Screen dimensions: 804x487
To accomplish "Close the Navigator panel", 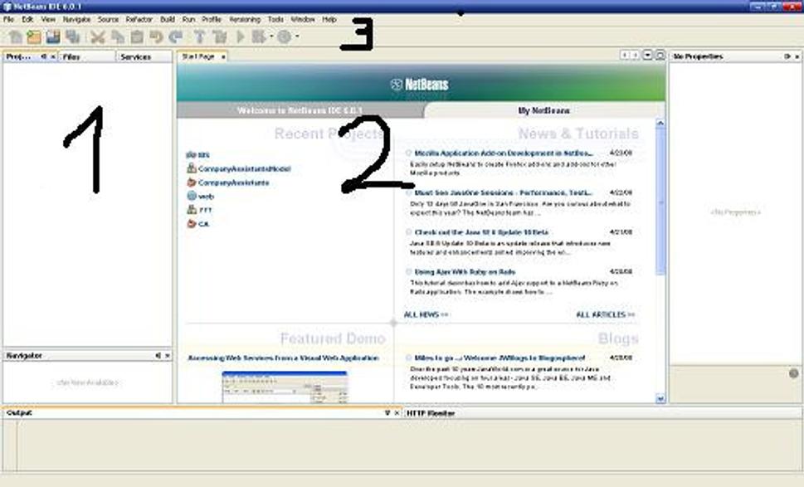I will (x=167, y=355).
